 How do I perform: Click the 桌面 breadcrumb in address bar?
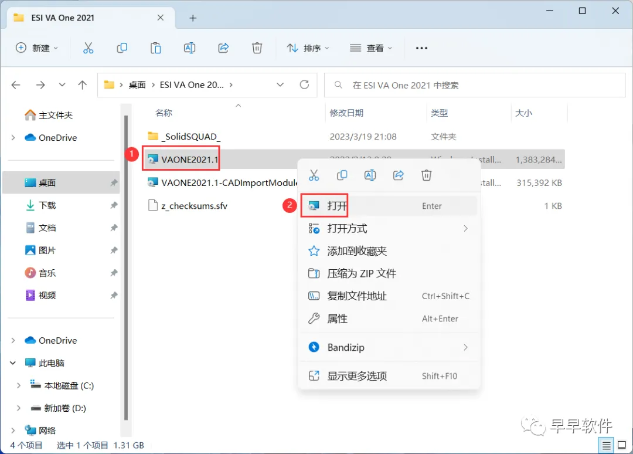[x=137, y=85]
